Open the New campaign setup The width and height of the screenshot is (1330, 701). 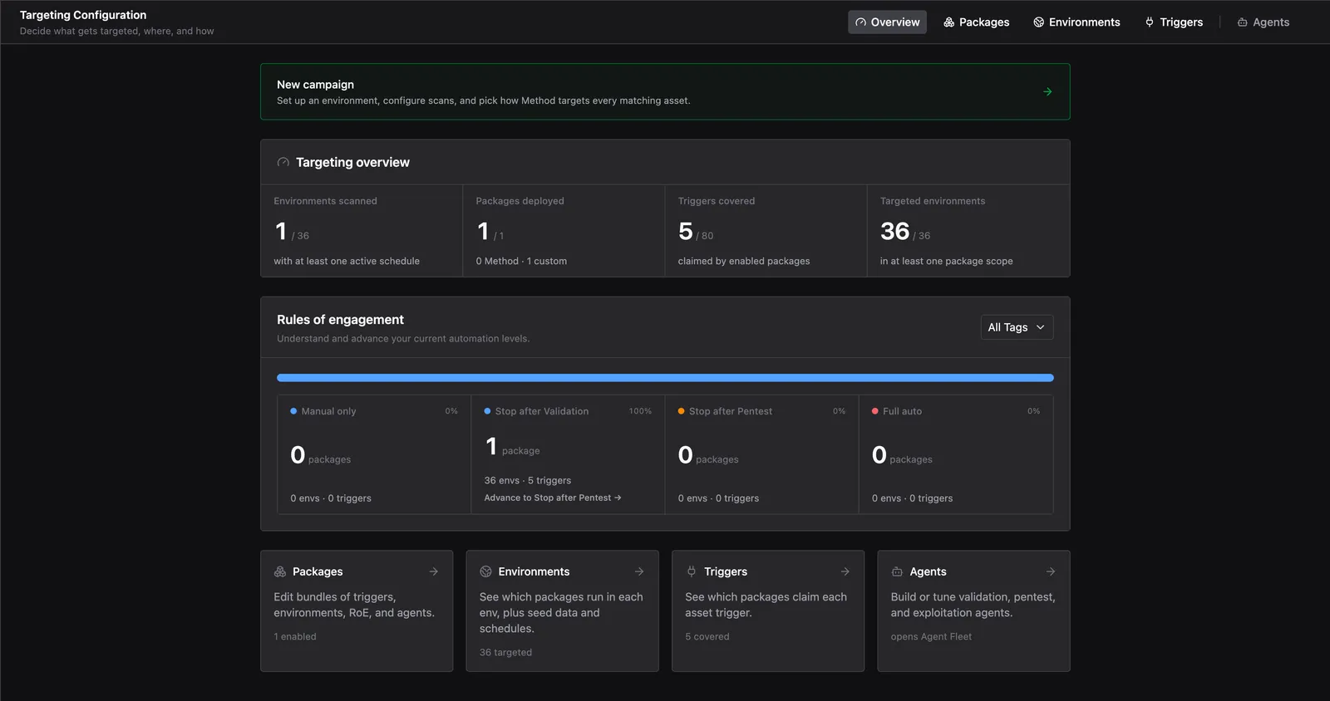pyautogui.click(x=665, y=92)
